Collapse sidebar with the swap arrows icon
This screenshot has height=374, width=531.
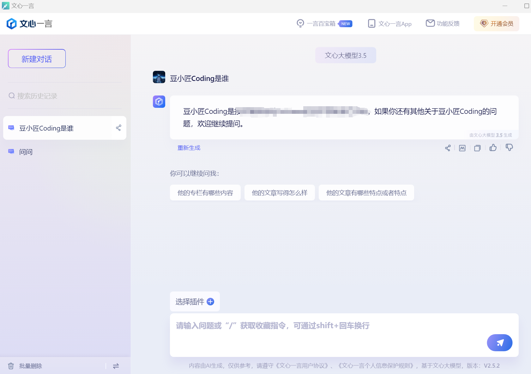click(x=116, y=366)
